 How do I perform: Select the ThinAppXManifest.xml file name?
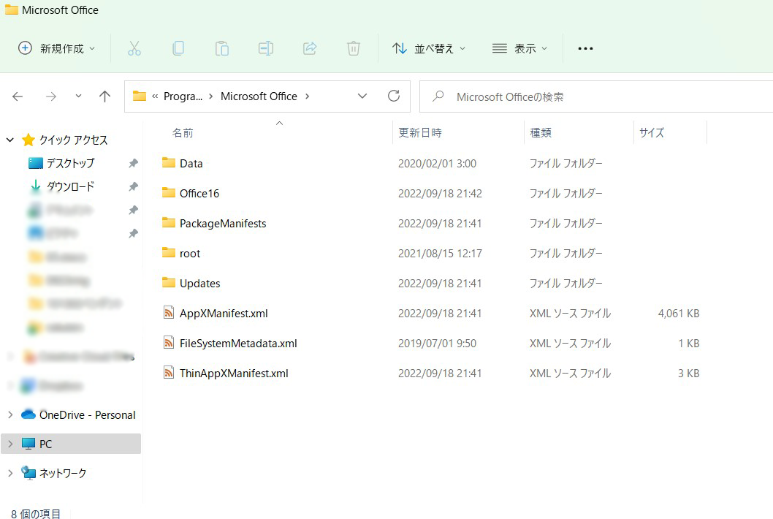(x=234, y=374)
